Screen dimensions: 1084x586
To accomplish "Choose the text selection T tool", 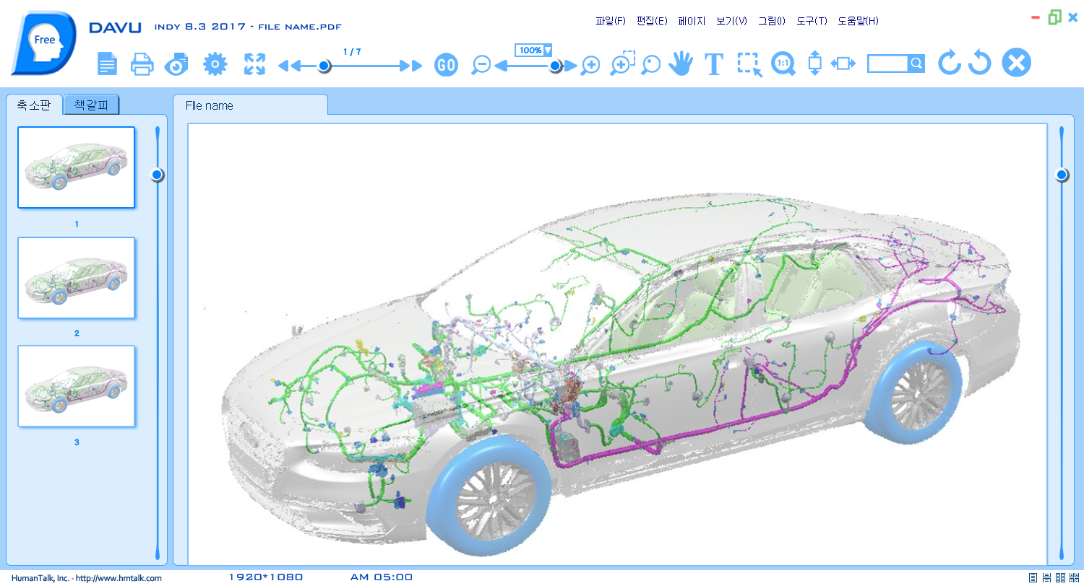I will click(714, 65).
